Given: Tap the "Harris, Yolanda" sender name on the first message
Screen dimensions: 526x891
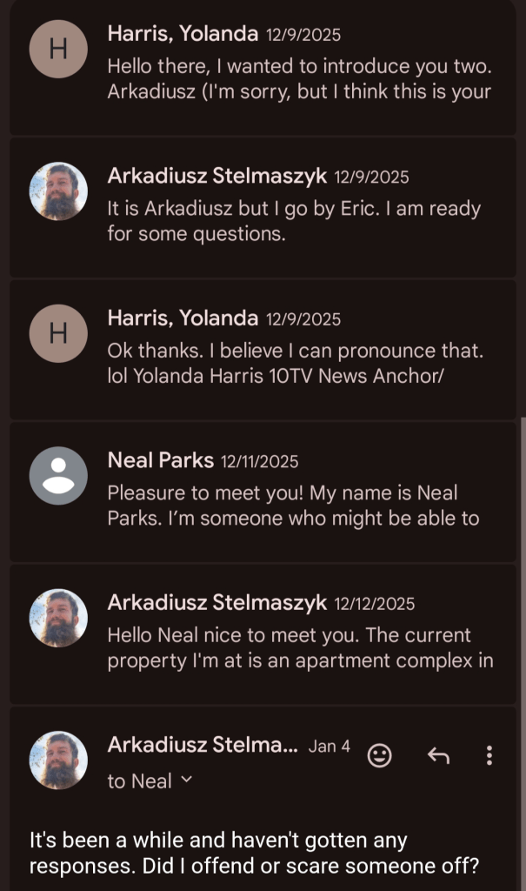Looking at the screenshot, I should [x=183, y=34].
